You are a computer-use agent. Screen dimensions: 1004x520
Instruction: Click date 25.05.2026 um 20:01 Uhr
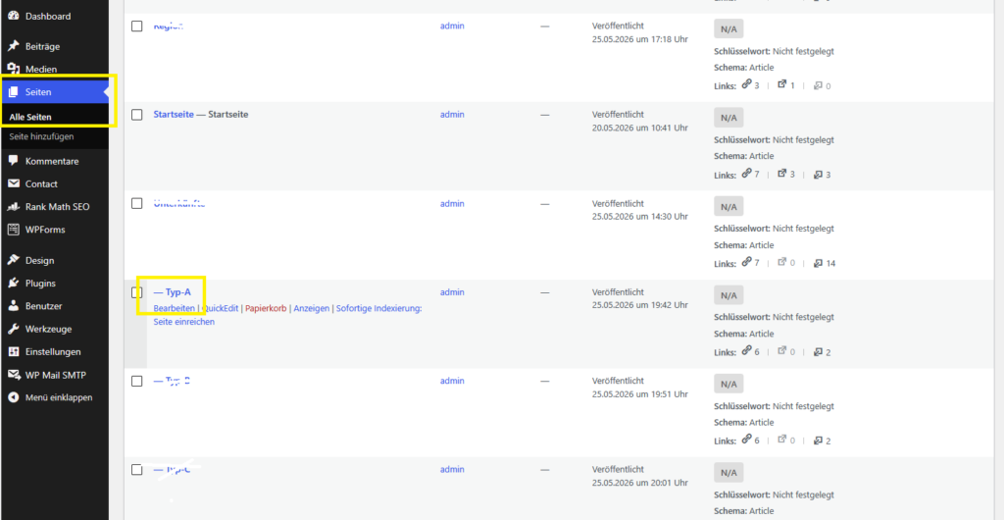[639, 482]
